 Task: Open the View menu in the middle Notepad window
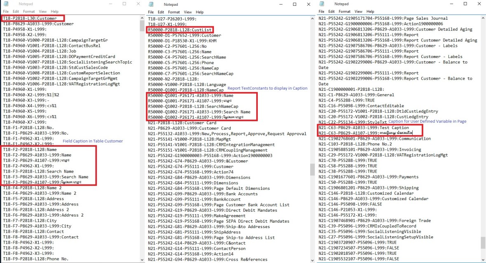[x=188, y=12]
